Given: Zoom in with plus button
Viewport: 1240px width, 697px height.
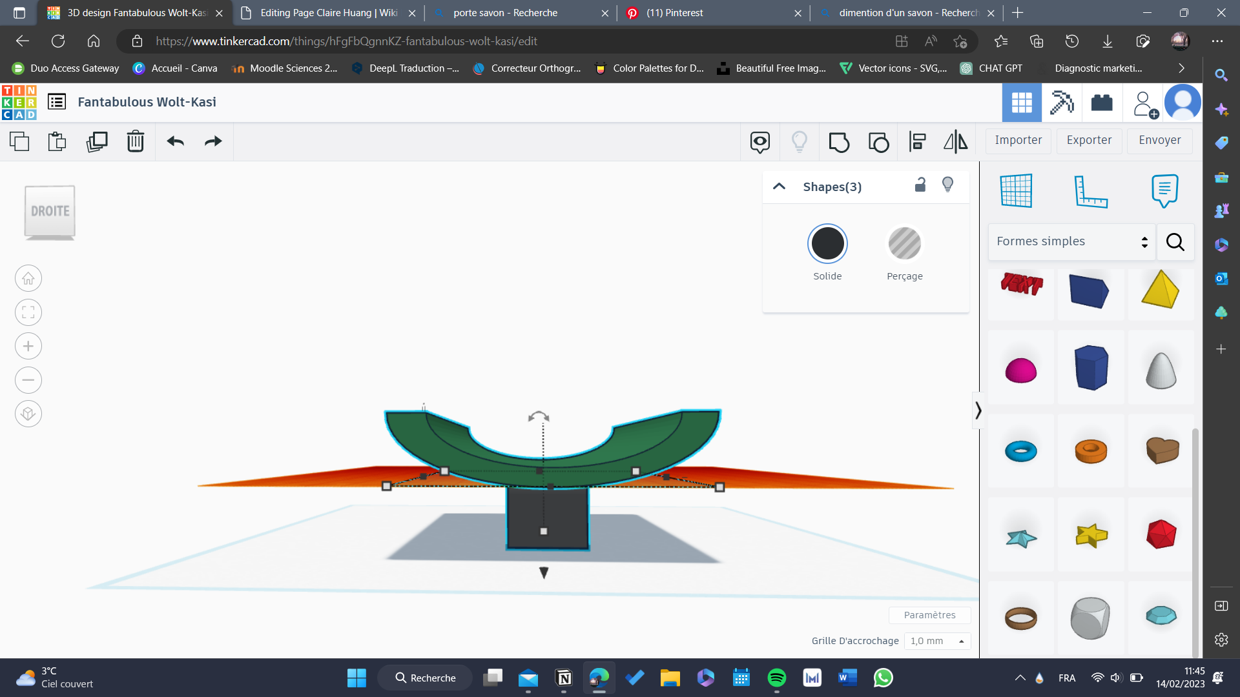Looking at the screenshot, I should 28,347.
